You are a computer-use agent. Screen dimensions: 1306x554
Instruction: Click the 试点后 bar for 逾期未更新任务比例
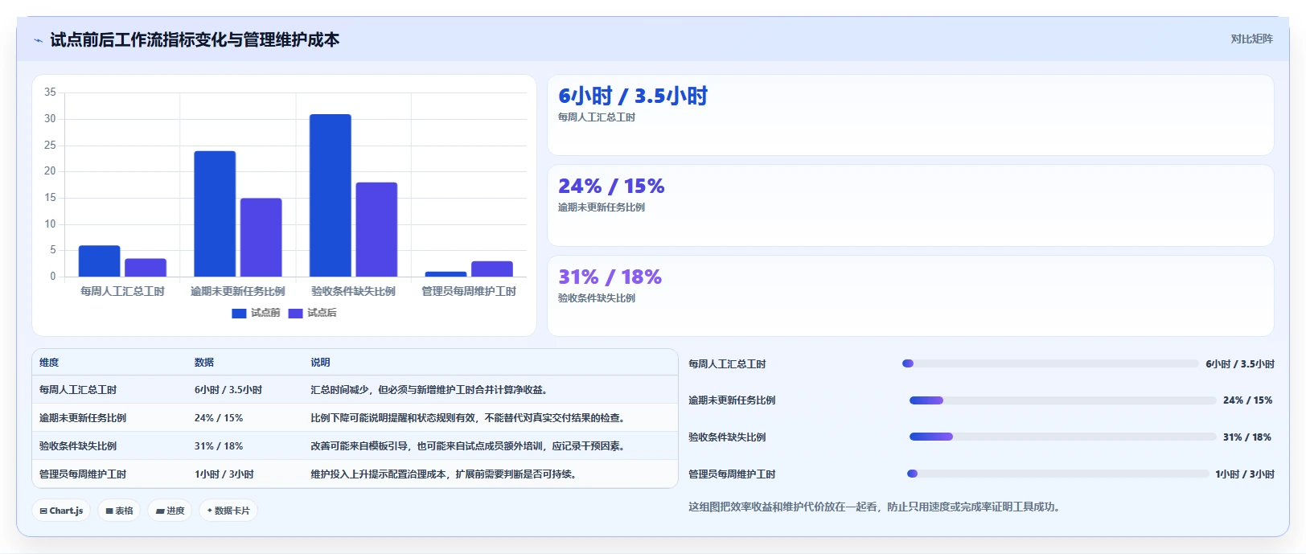point(261,237)
